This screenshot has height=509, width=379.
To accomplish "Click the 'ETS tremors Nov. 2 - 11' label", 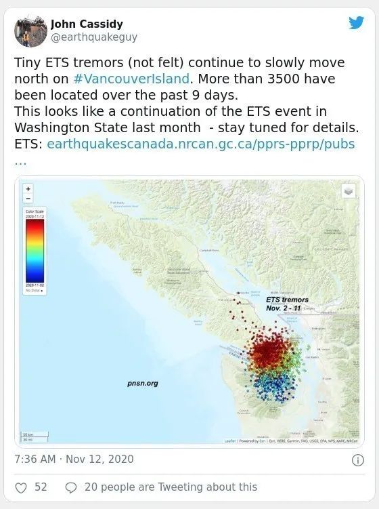I will pyautogui.click(x=287, y=304).
